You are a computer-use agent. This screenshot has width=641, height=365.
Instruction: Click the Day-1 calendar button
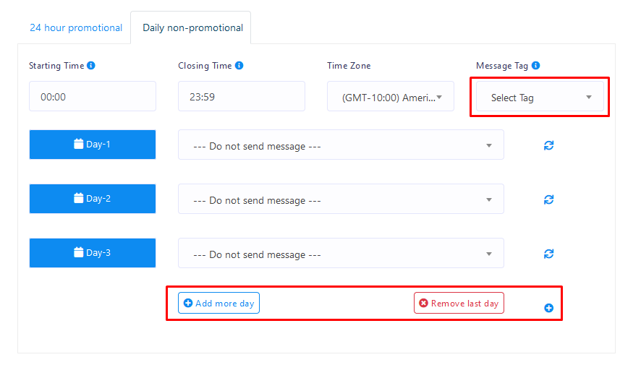pos(93,145)
